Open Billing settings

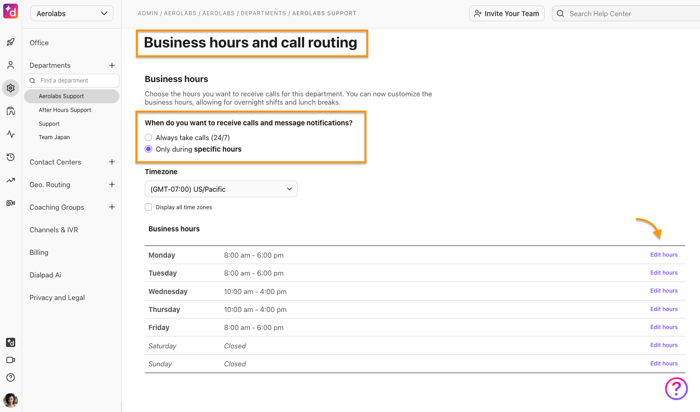[x=39, y=252]
